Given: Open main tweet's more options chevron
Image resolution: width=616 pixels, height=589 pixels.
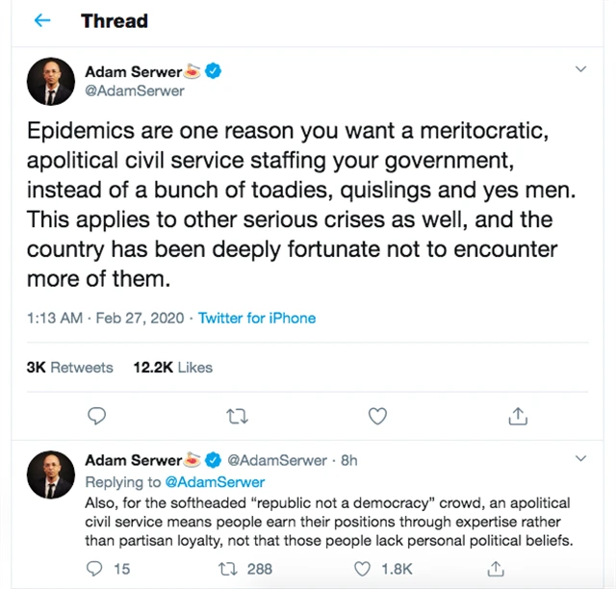Looking at the screenshot, I should [x=580, y=69].
